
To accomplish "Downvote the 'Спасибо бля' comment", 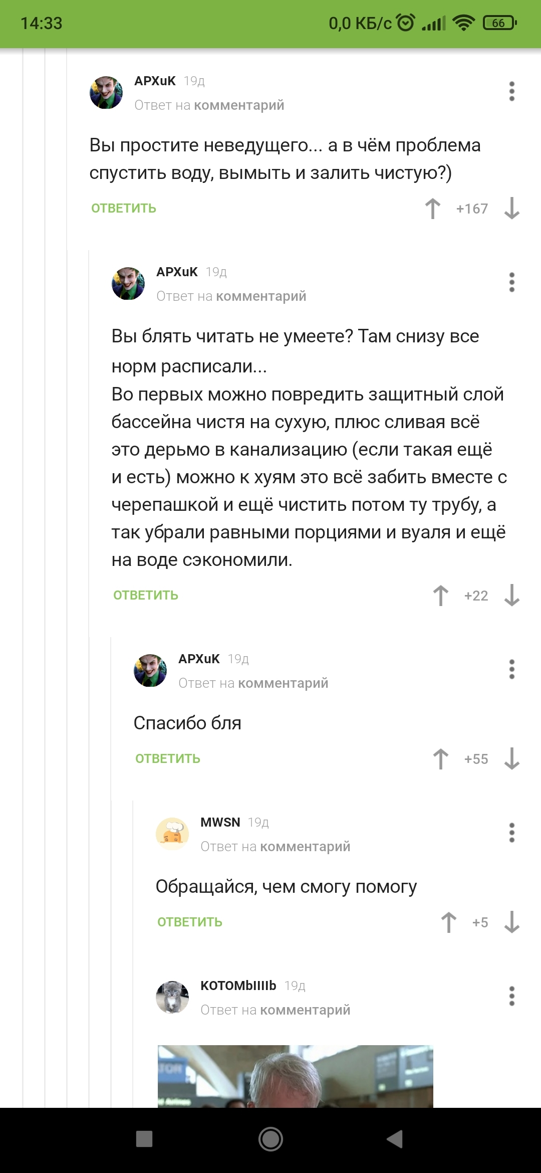I will [511, 759].
